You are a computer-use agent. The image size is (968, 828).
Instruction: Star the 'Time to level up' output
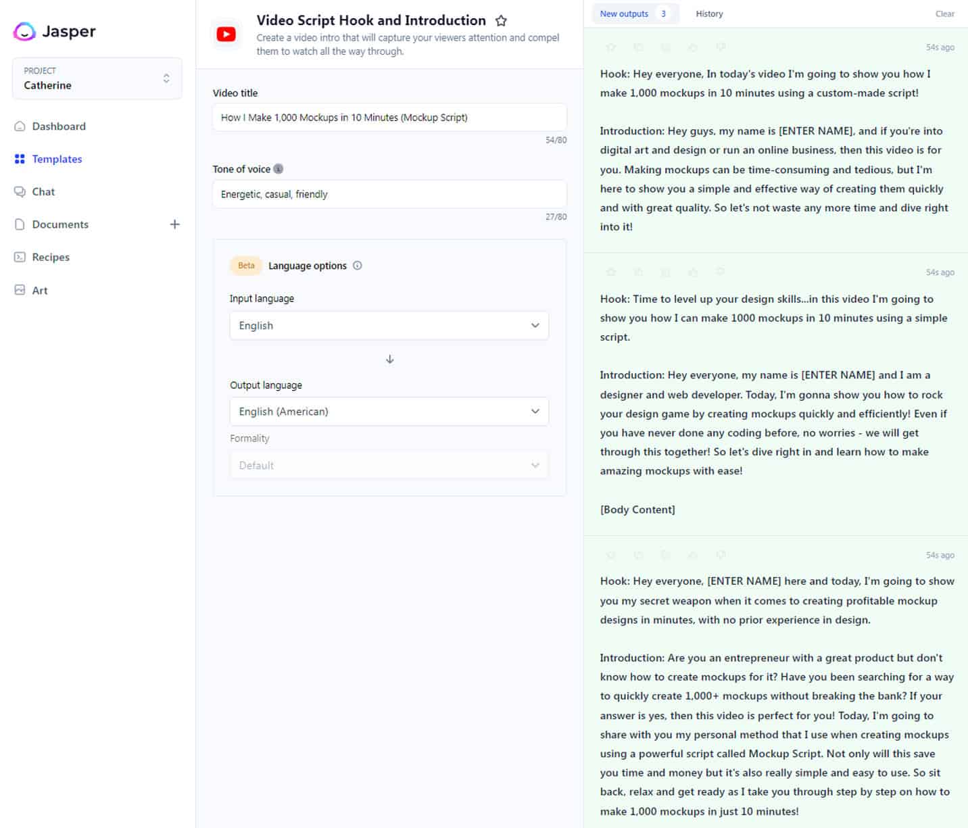pos(611,272)
